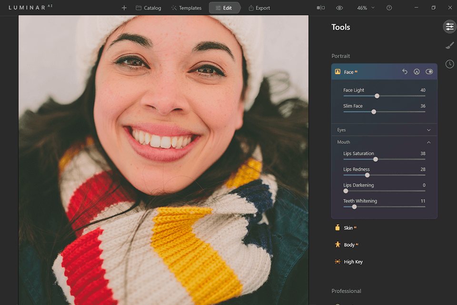Click the Teeth Whitening slider handle
This screenshot has width=457, height=305.
354,207
